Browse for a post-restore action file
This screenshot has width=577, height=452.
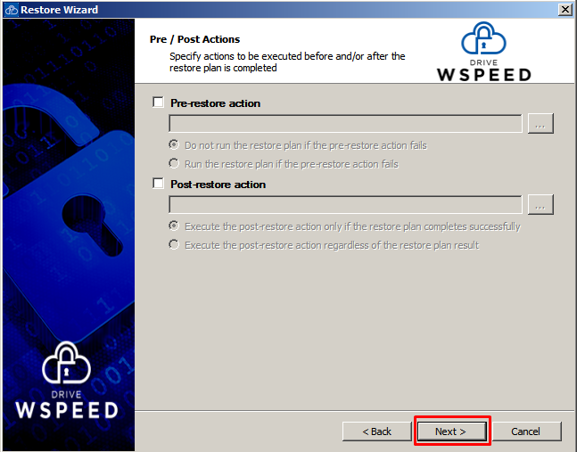point(540,204)
